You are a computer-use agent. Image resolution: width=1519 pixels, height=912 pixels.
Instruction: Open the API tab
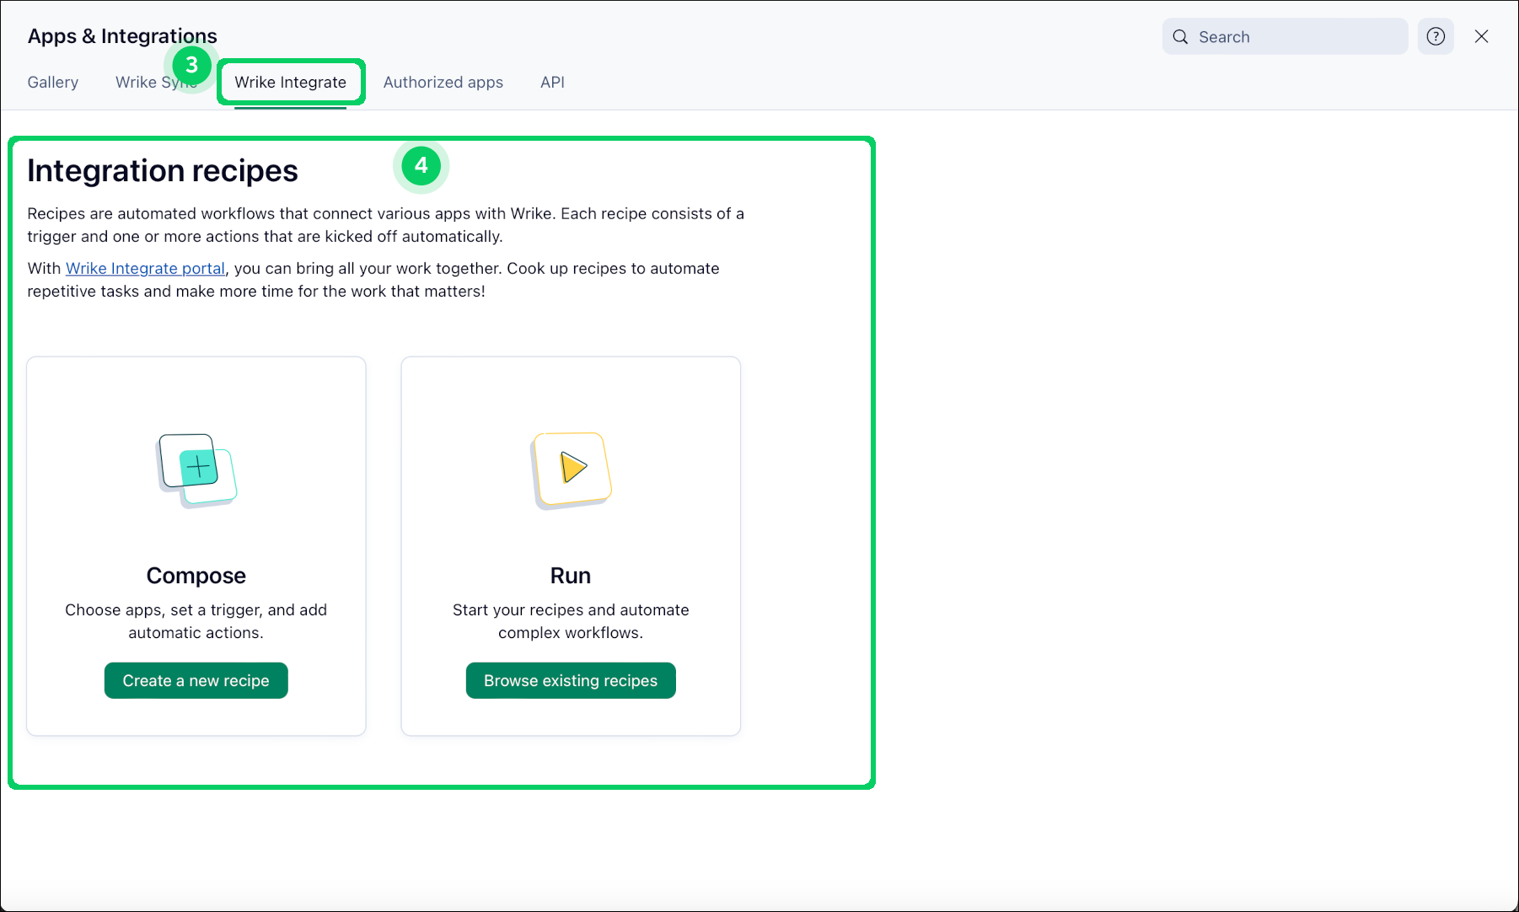coord(552,82)
